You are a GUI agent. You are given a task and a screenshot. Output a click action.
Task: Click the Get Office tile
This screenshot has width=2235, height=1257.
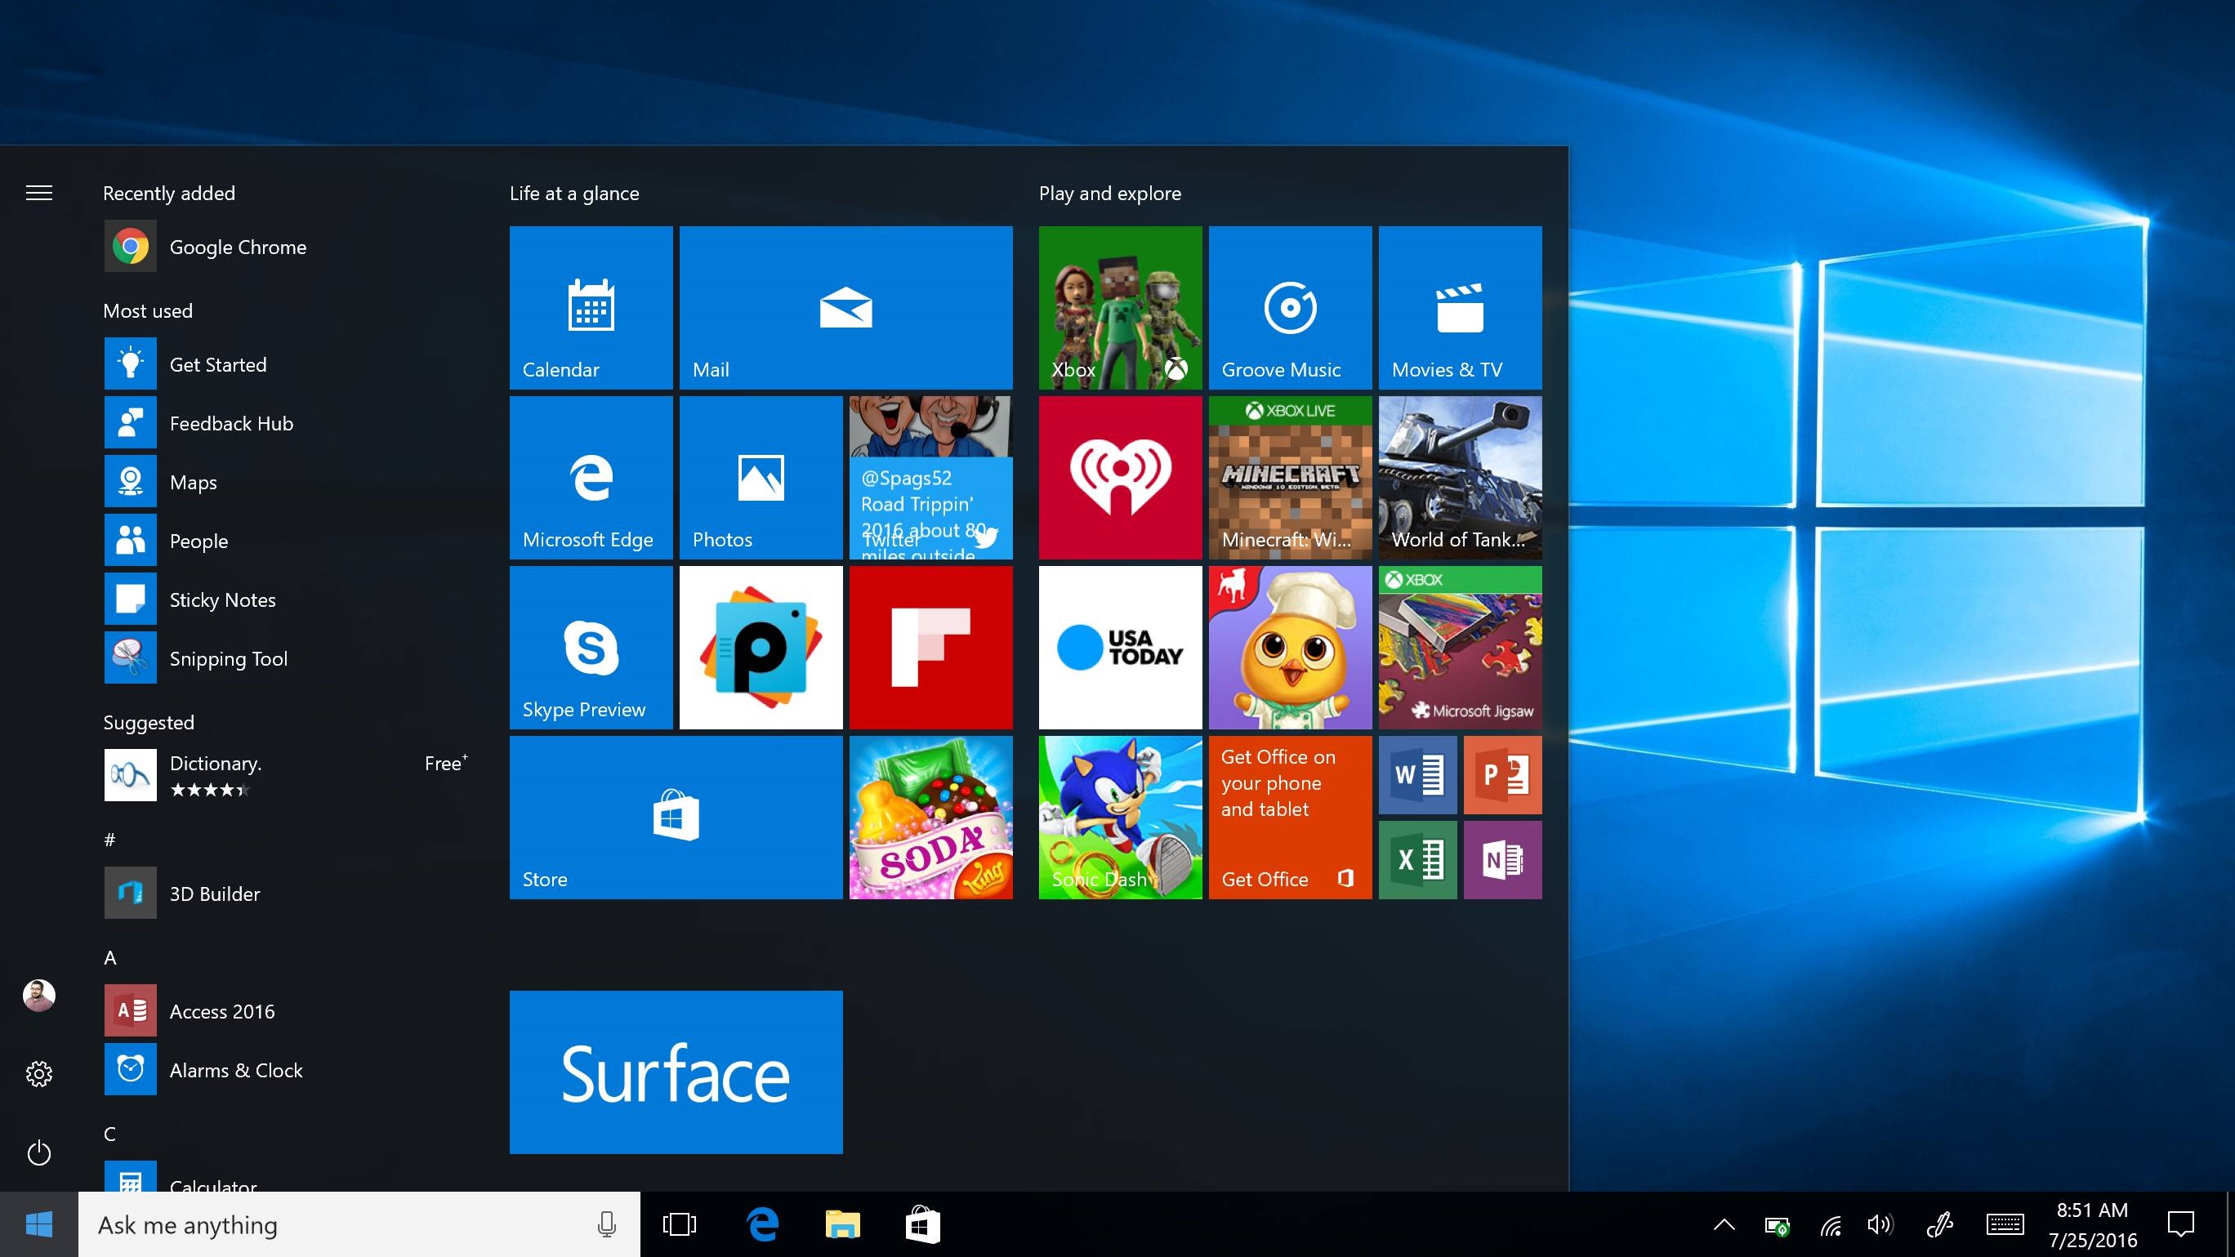point(1289,818)
